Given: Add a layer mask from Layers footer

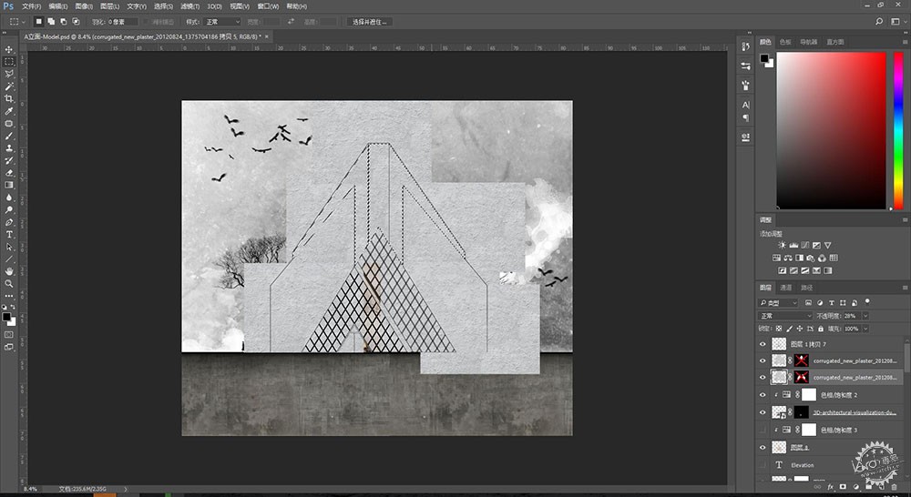Looking at the screenshot, I should [x=843, y=487].
